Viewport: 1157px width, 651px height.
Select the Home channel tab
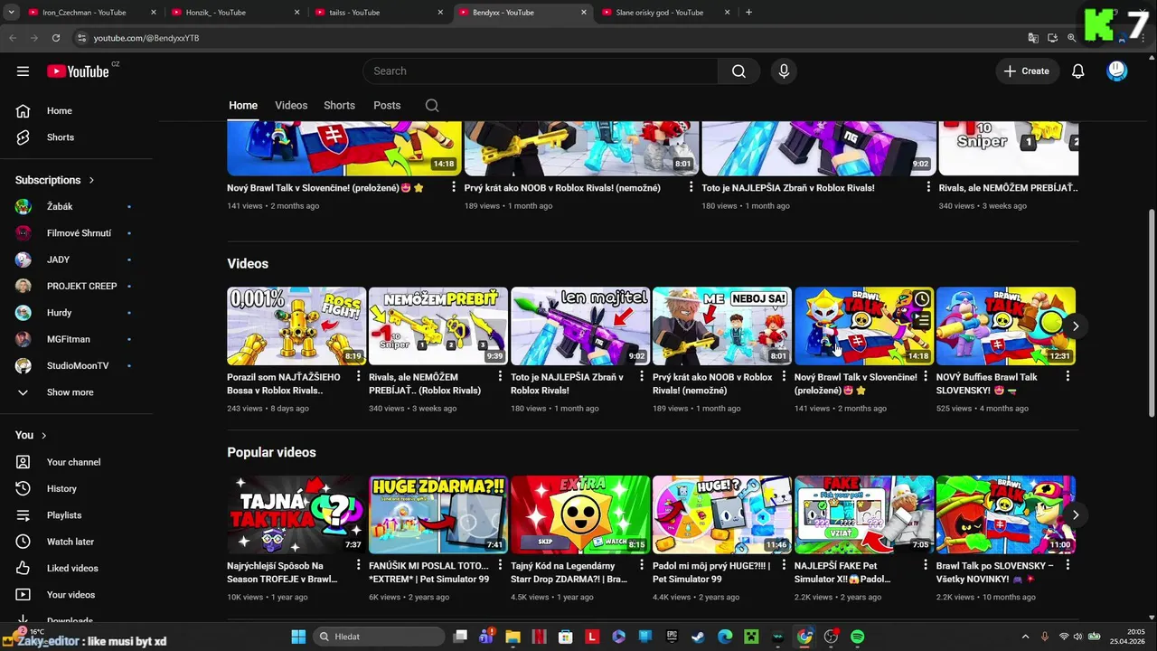[242, 106]
